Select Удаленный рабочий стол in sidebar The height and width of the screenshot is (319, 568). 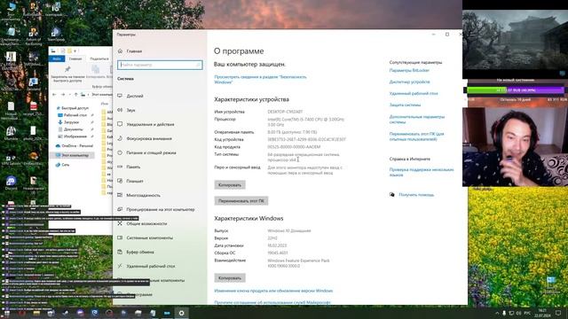[146, 266]
